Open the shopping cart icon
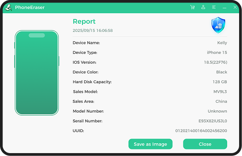Image resolution: width=242 pixels, height=156 pixels. [192, 7]
